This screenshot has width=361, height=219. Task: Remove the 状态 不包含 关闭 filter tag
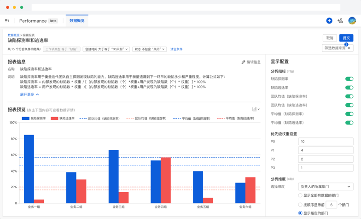point(163,49)
